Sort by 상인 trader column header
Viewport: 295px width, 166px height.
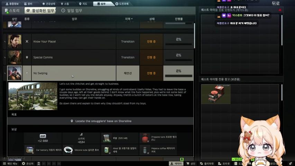(15, 19)
